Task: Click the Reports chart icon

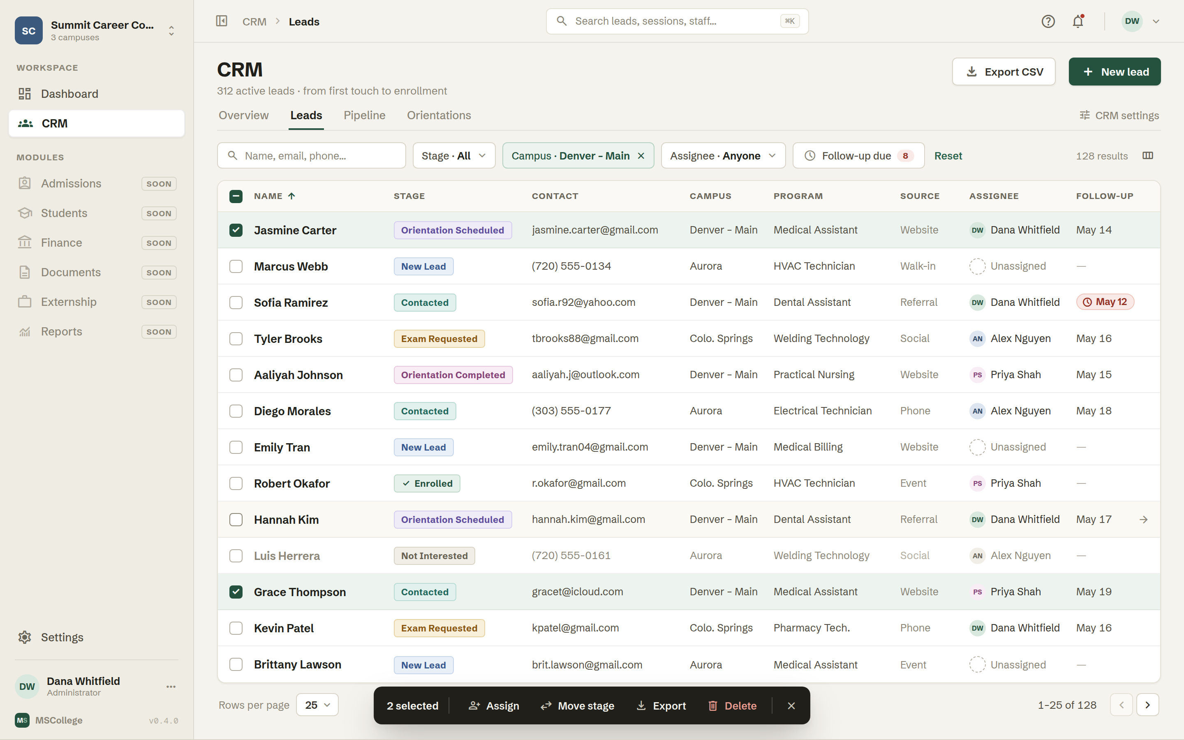Action: tap(25, 331)
